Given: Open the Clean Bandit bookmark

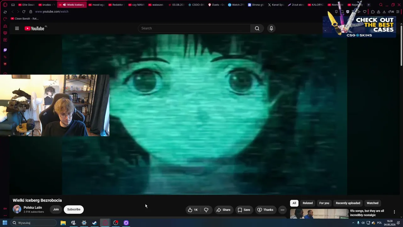Looking at the screenshot, I should [x=25, y=19].
